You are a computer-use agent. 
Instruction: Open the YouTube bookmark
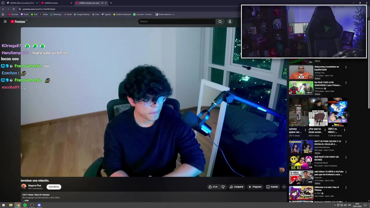pyautogui.click(x=13, y=14)
